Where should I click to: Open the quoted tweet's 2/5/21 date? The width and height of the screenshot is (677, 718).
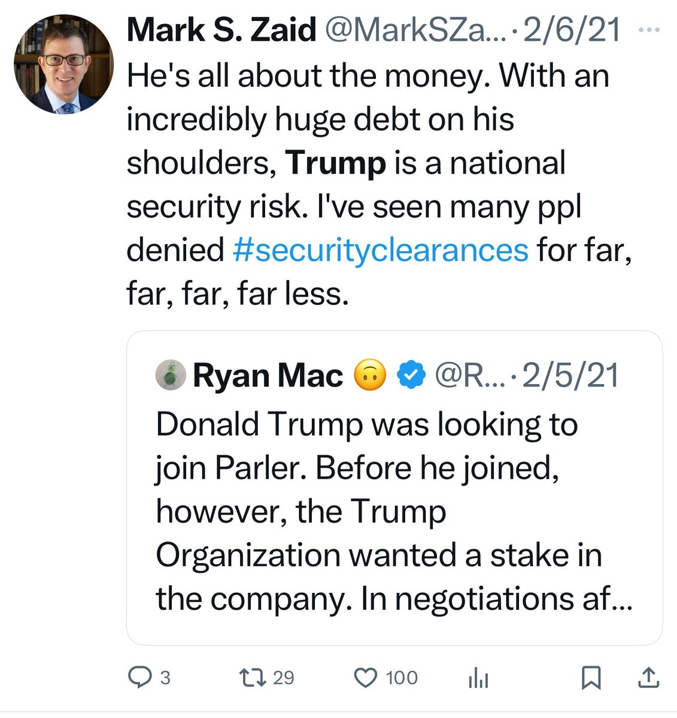570,376
